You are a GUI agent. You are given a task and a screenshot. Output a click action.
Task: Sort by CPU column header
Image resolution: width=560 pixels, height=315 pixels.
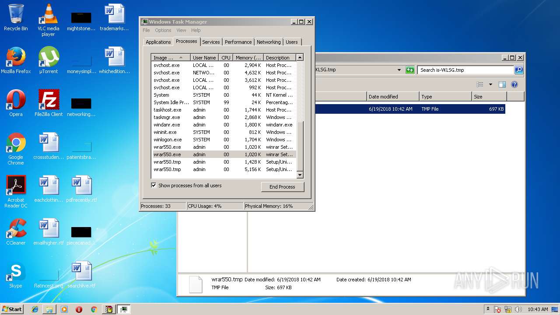click(x=226, y=58)
